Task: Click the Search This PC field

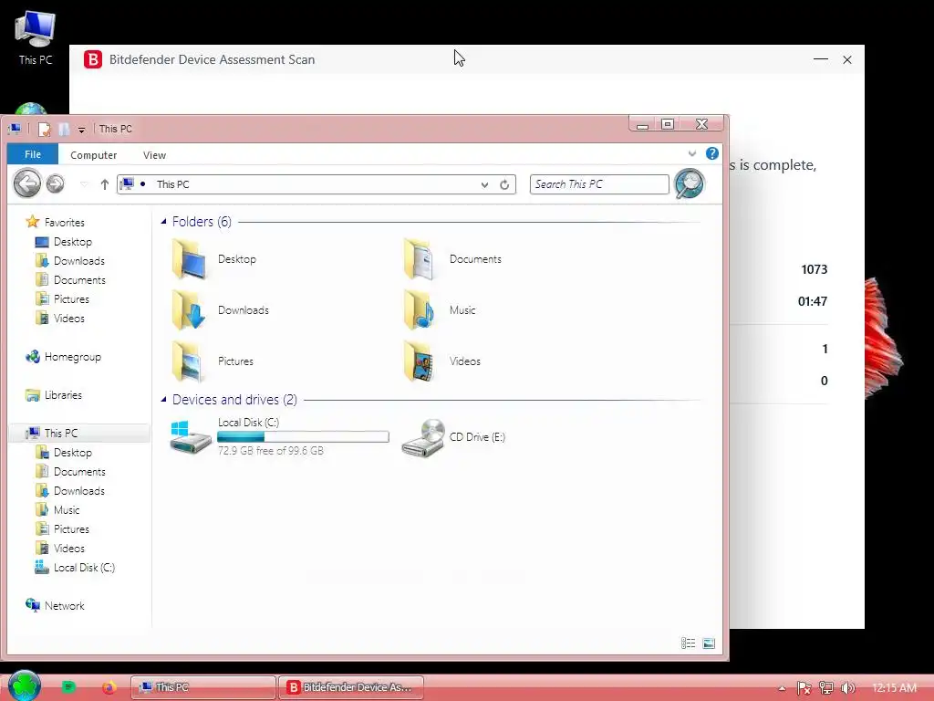Action: coord(599,184)
